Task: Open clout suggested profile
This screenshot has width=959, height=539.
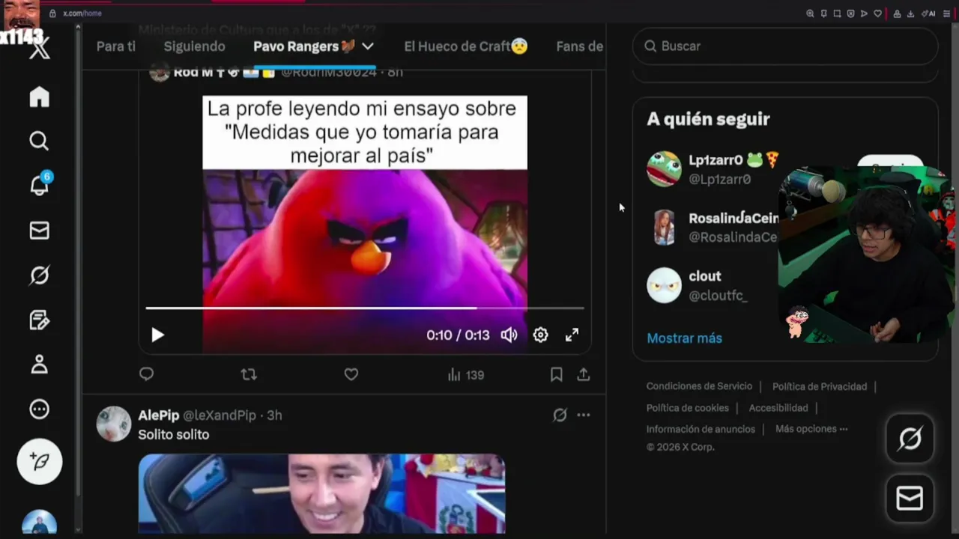Action: click(697, 285)
